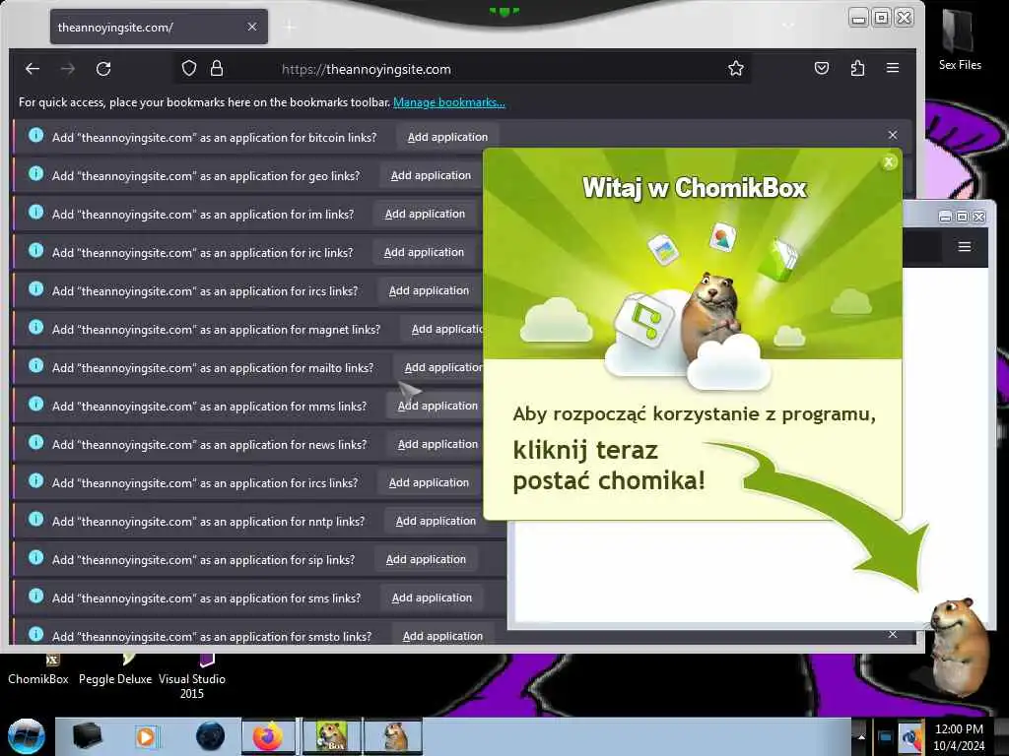1009x756 pixels.
Task: Add application for im links
Action: point(425,214)
